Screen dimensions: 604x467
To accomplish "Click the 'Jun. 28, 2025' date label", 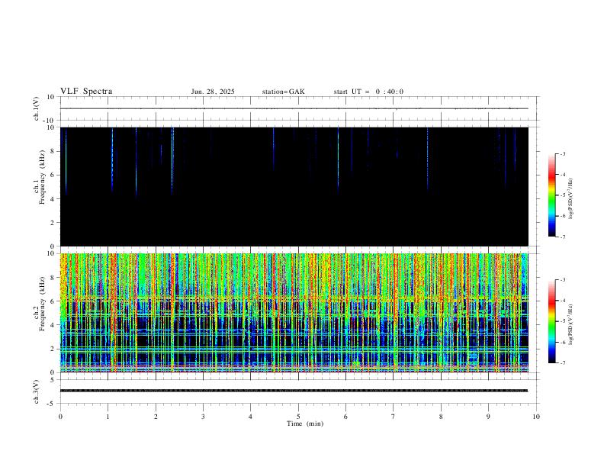I will click(213, 92).
